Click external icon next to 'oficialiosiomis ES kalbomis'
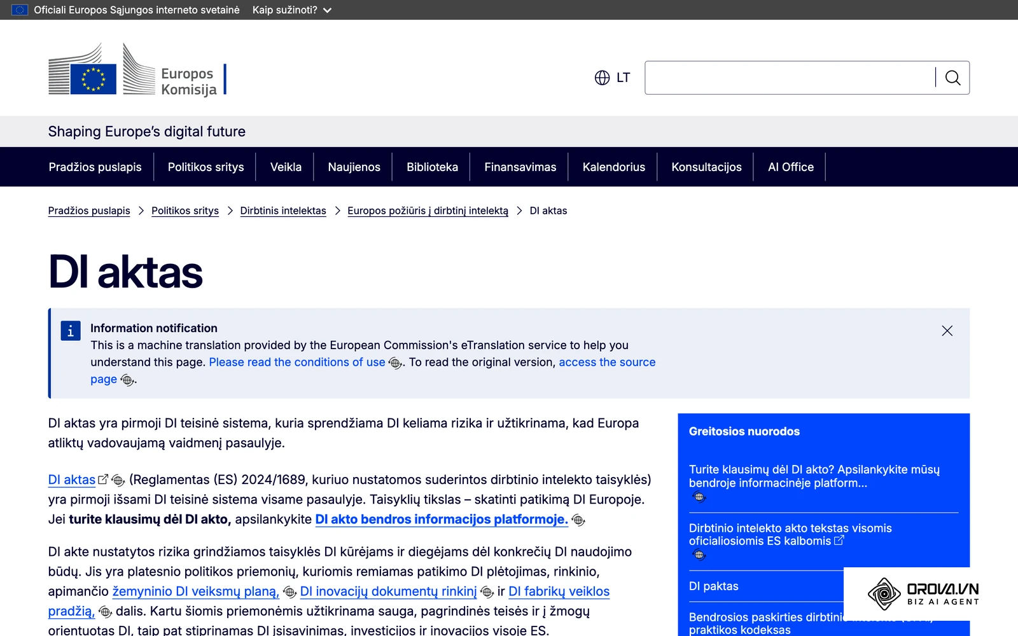This screenshot has height=636, width=1018. point(839,540)
